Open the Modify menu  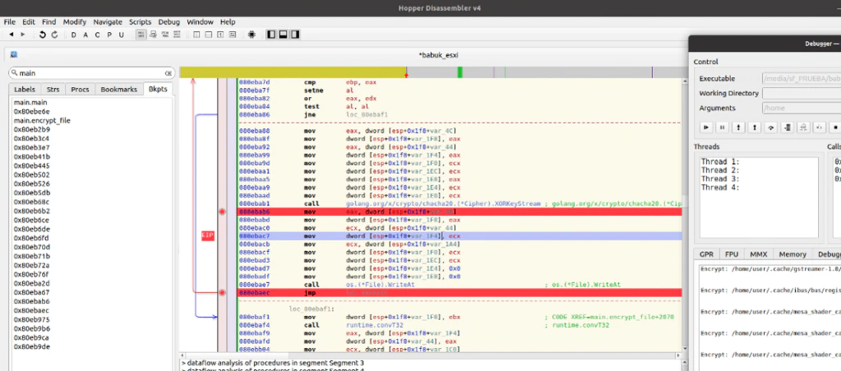pos(75,22)
